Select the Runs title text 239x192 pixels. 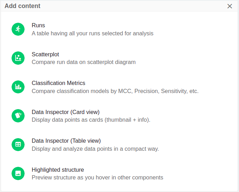(38, 26)
